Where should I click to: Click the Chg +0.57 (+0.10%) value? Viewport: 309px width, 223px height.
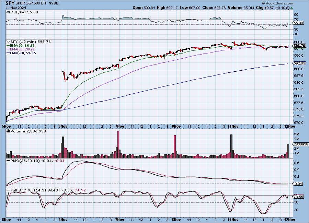pos(273,8)
